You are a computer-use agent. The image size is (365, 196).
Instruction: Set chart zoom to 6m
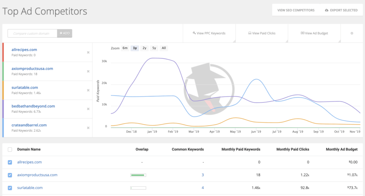[x=125, y=48]
